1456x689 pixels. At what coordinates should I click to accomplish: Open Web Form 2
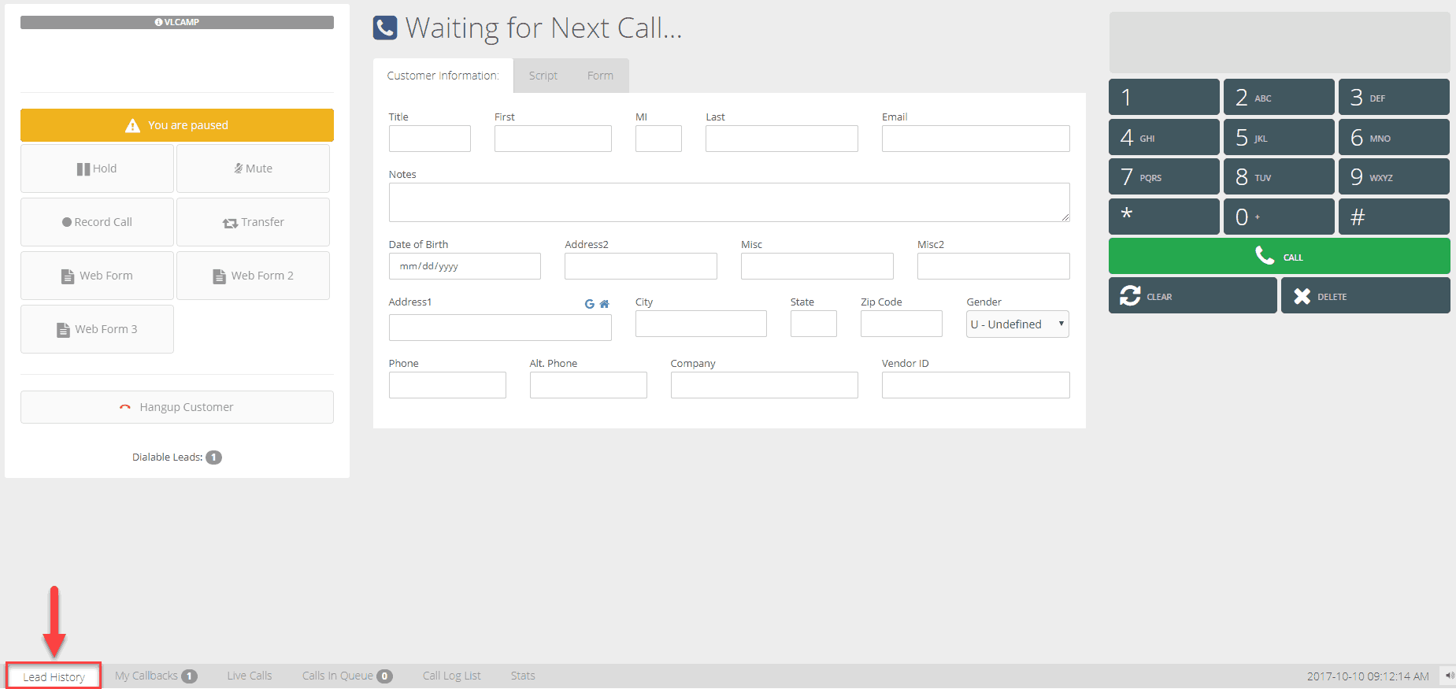point(253,276)
